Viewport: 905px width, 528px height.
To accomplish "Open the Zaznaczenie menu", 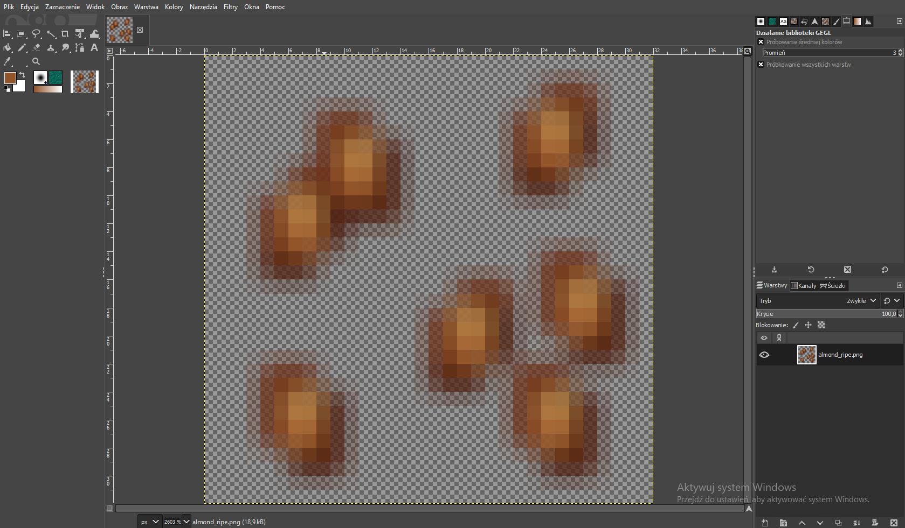I will pyautogui.click(x=63, y=7).
